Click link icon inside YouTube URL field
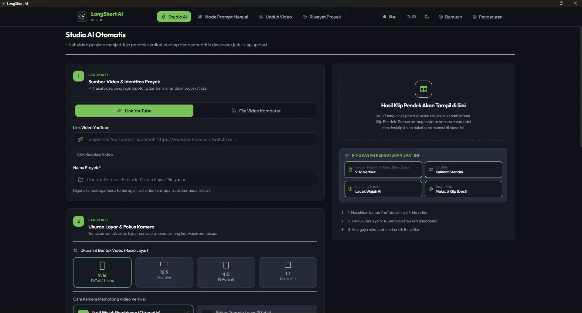The width and height of the screenshot is (582, 313). point(80,139)
